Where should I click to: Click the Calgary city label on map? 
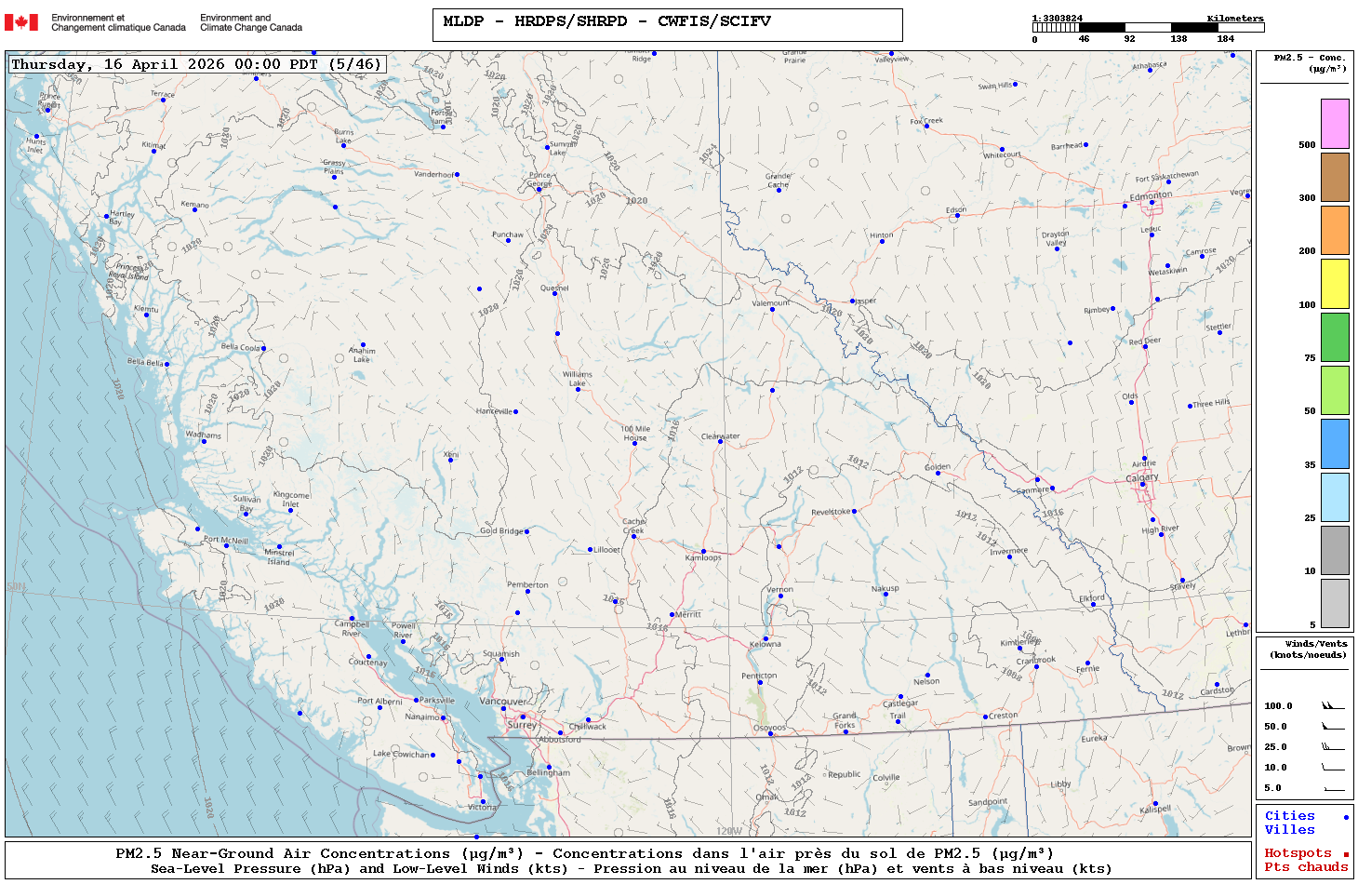click(1142, 477)
